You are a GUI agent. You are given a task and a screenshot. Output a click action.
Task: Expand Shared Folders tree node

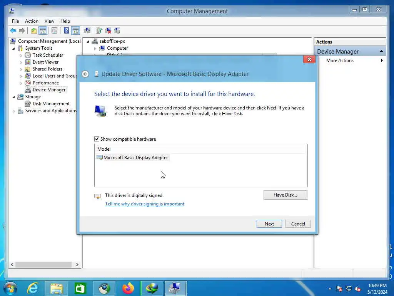21,69
